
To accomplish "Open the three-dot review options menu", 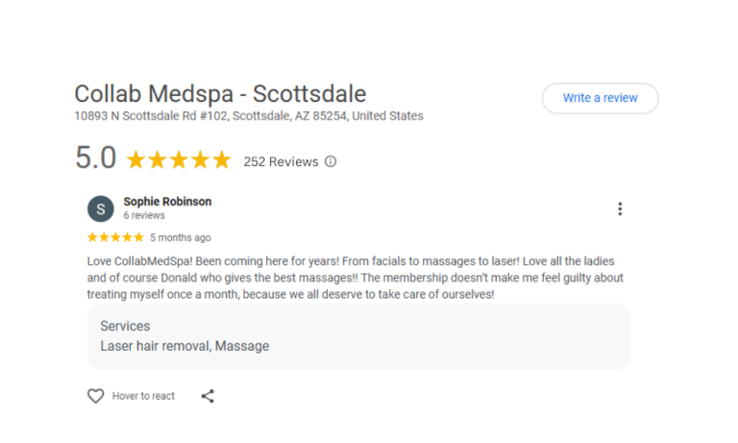I will pyautogui.click(x=620, y=209).
